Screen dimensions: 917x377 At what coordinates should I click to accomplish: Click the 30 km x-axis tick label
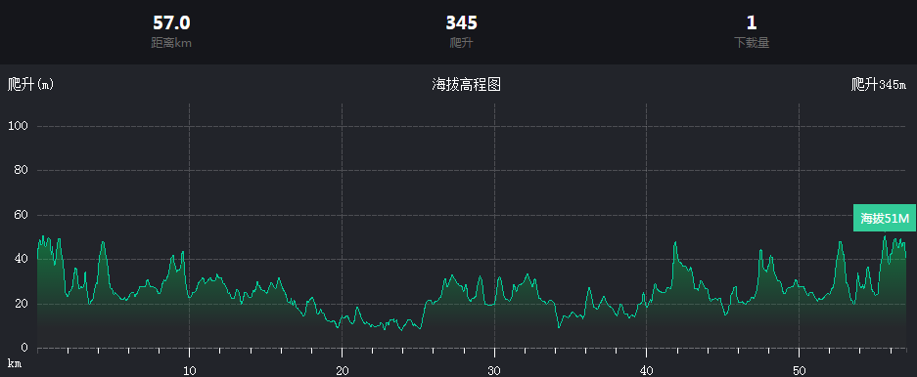494,371
